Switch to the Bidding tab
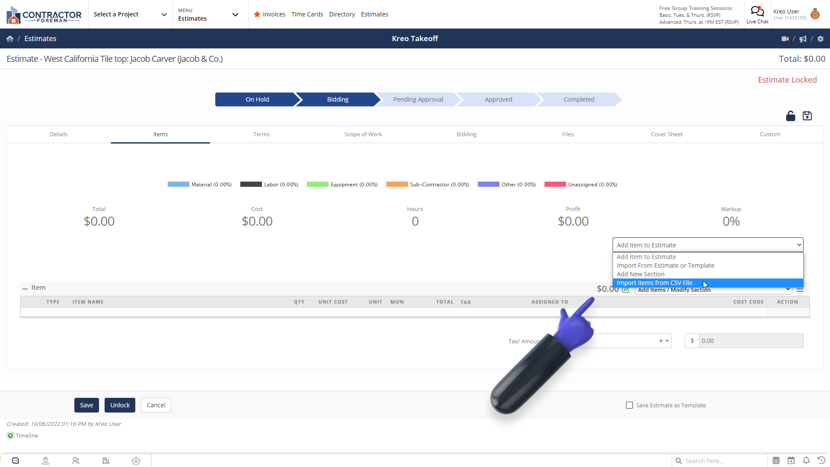 (x=466, y=134)
